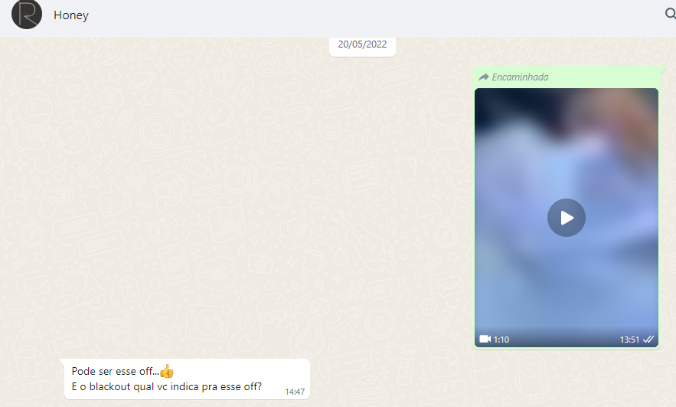Screen dimensions: 676x407
Task: Open the Honey contact name header
Action: (71, 15)
